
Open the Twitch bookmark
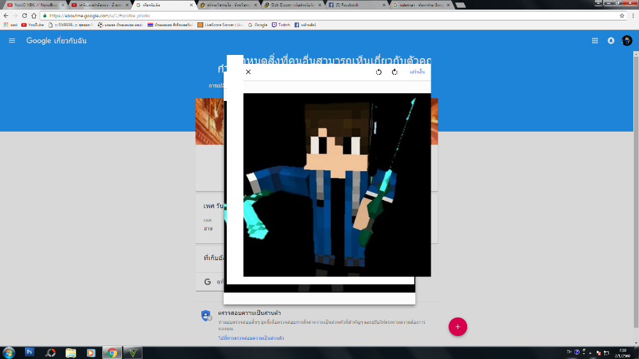(281, 25)
